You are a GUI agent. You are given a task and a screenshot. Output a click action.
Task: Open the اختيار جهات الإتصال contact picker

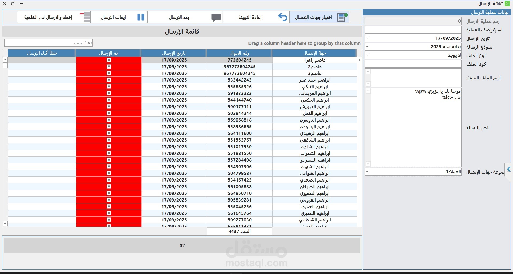click(x=319, y=17)
